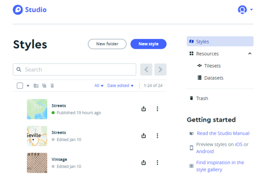Share the Vintage style via share icon
The width and height of the screenshot is (267, 178).
144,163
